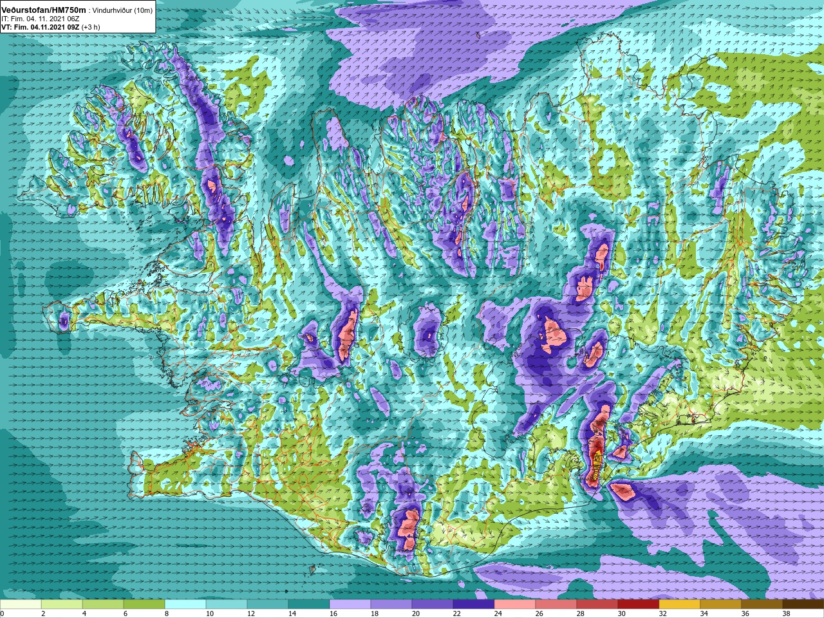Click the "Vindurhviður (10m)" parameter label
Viewport: 824px width, 618px height.
(123, 11)
